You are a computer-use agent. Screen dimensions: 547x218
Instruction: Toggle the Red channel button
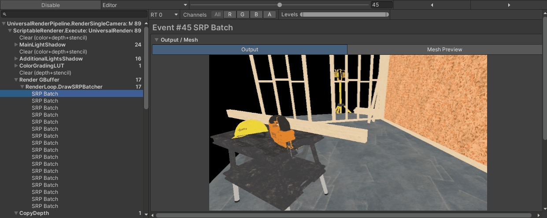tap(230, 14)
